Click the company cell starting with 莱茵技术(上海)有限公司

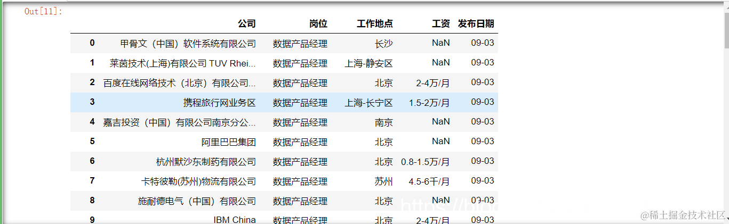coord(183,63)
